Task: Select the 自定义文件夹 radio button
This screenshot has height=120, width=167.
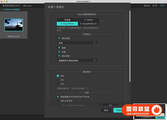Action: pos(58,101)
